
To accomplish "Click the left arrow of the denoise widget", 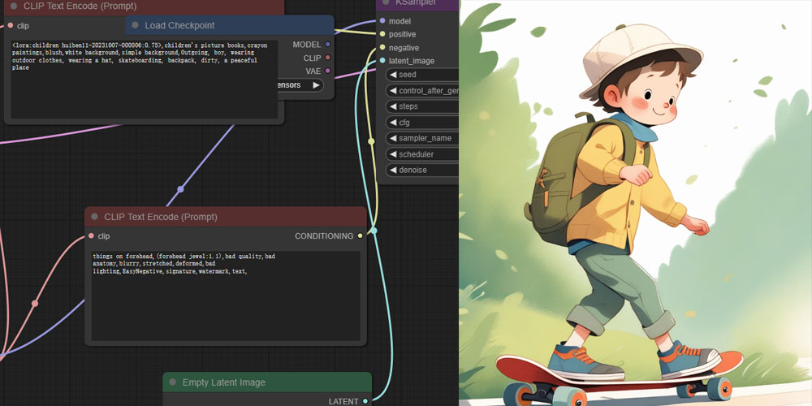I will (393, 170).
